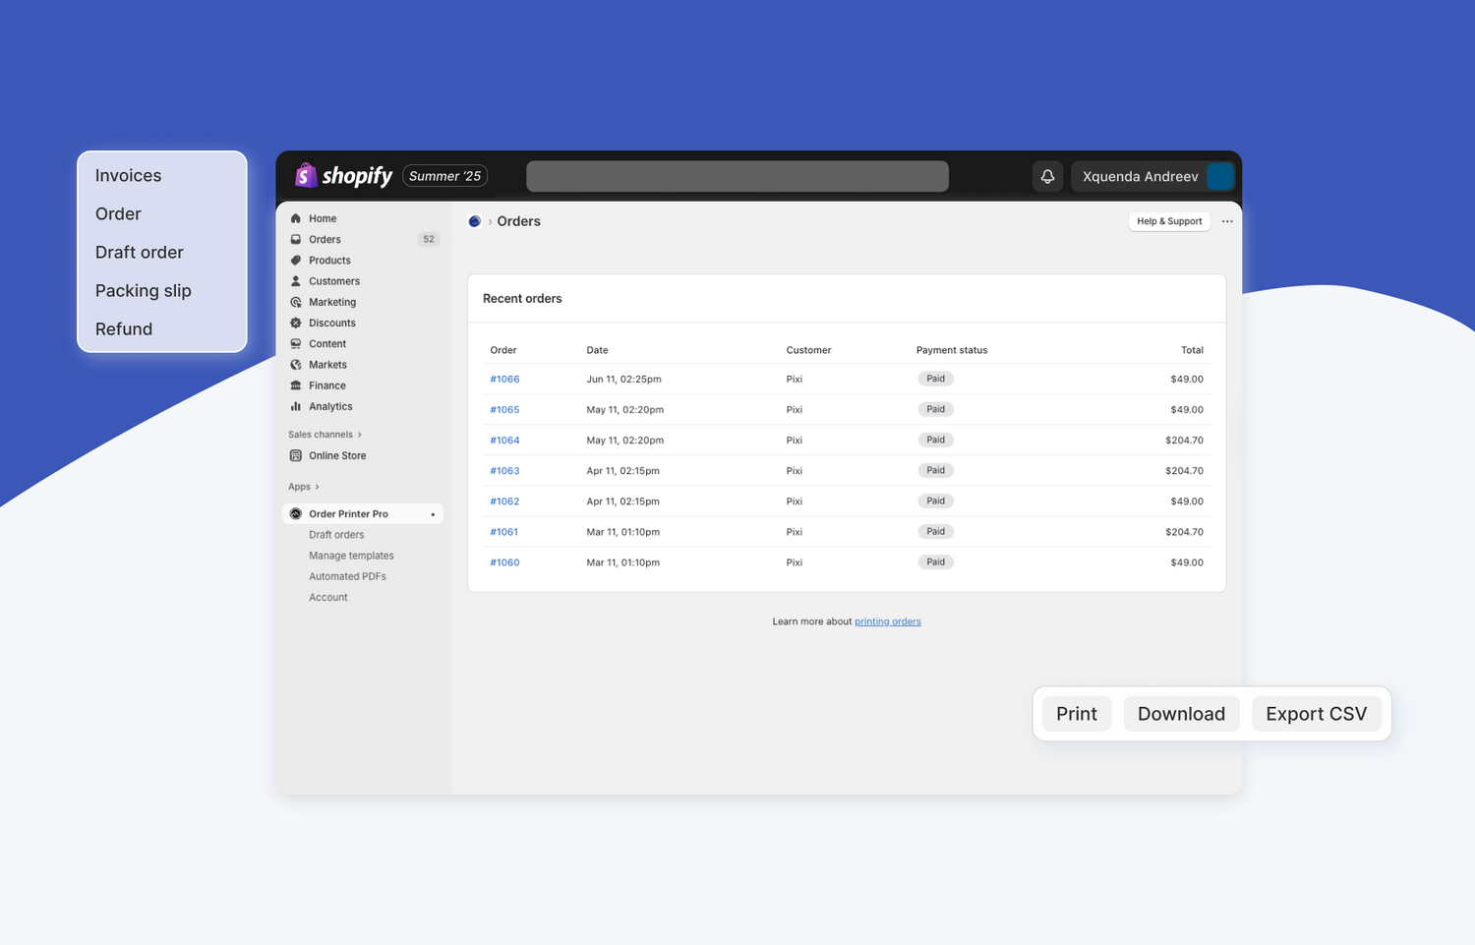Click the notification bell icon
The image size is (1475, 945).
(1046, 176)
